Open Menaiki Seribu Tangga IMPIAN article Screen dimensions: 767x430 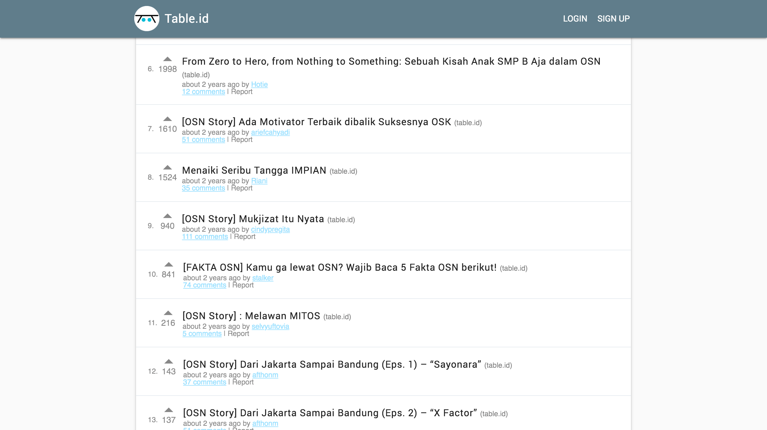pyautogui.click(x=254, y=170)
